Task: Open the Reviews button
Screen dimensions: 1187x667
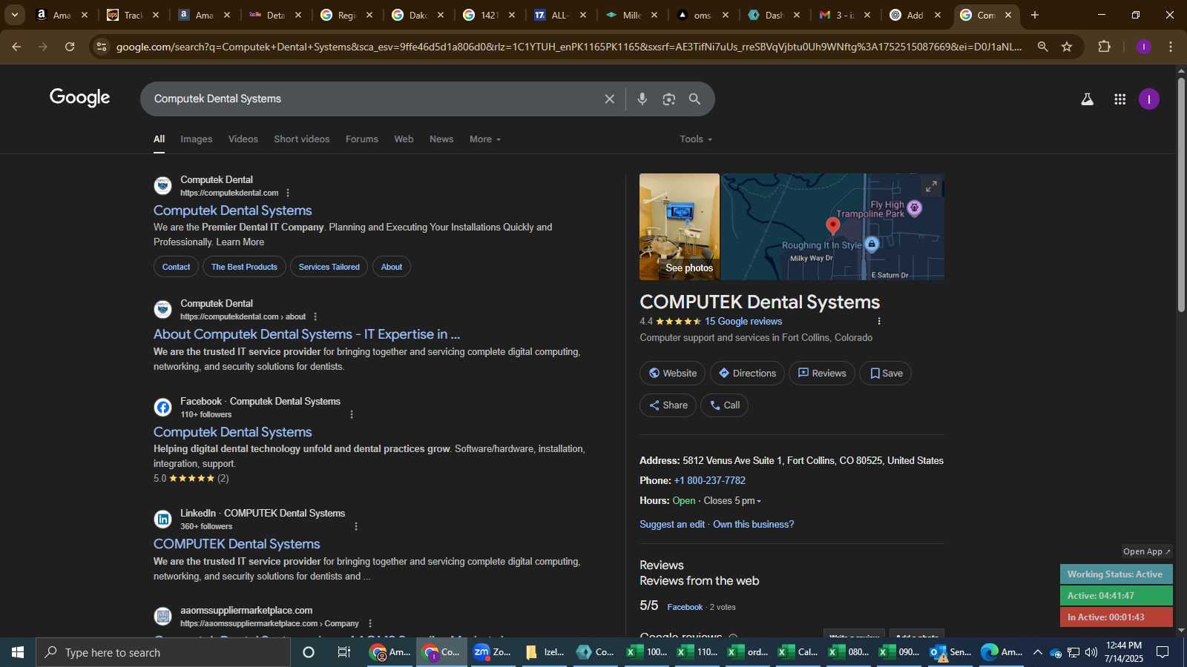Action: pyautogui.click(x=822, y=373)
